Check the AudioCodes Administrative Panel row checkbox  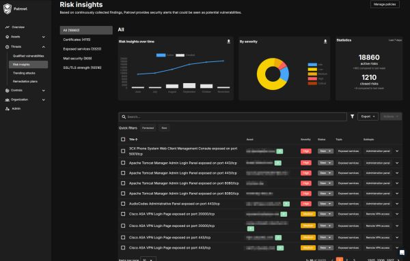coord(123,204)
